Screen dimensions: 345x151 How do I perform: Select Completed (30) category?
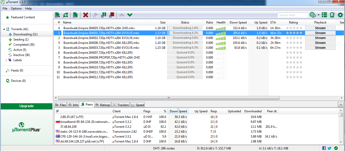tap(24, 45)
